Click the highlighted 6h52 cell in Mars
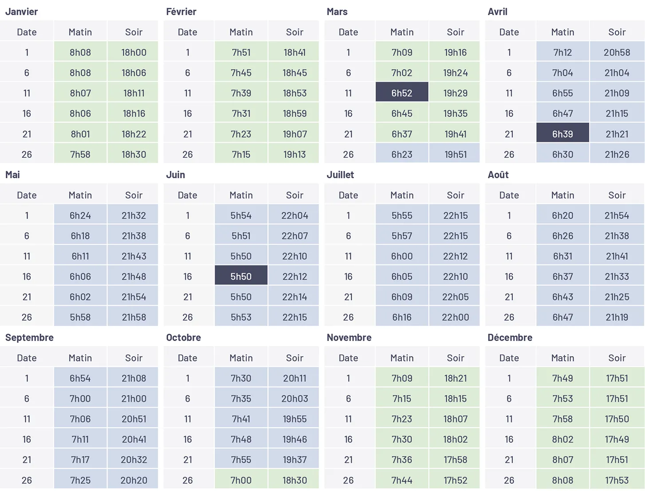The height and width of the screenshot is (491, 645). coord(402,93)
